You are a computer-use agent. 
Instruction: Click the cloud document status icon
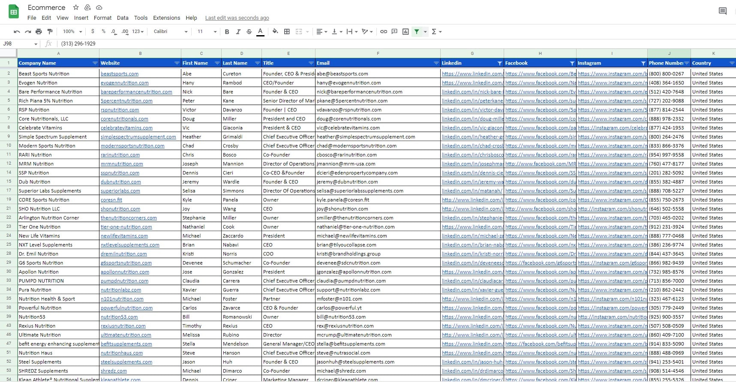coord(99,7)
